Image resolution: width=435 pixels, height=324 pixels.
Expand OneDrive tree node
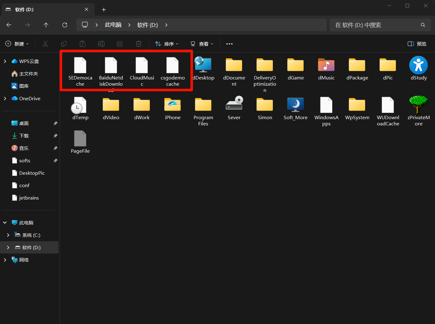point(5,98)
